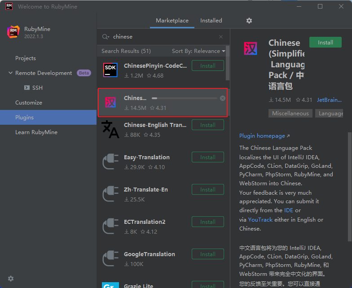The height and width of the screenshot is (288, 352).
Task: Click the Miscellaneous tag
Action: (x=290, y=113)
